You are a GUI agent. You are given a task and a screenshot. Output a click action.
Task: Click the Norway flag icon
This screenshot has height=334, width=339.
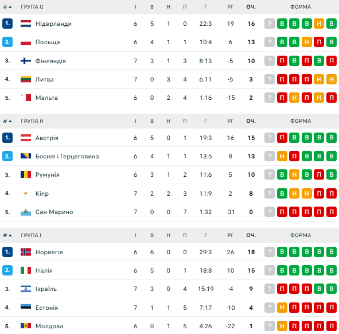pos(26,252)
